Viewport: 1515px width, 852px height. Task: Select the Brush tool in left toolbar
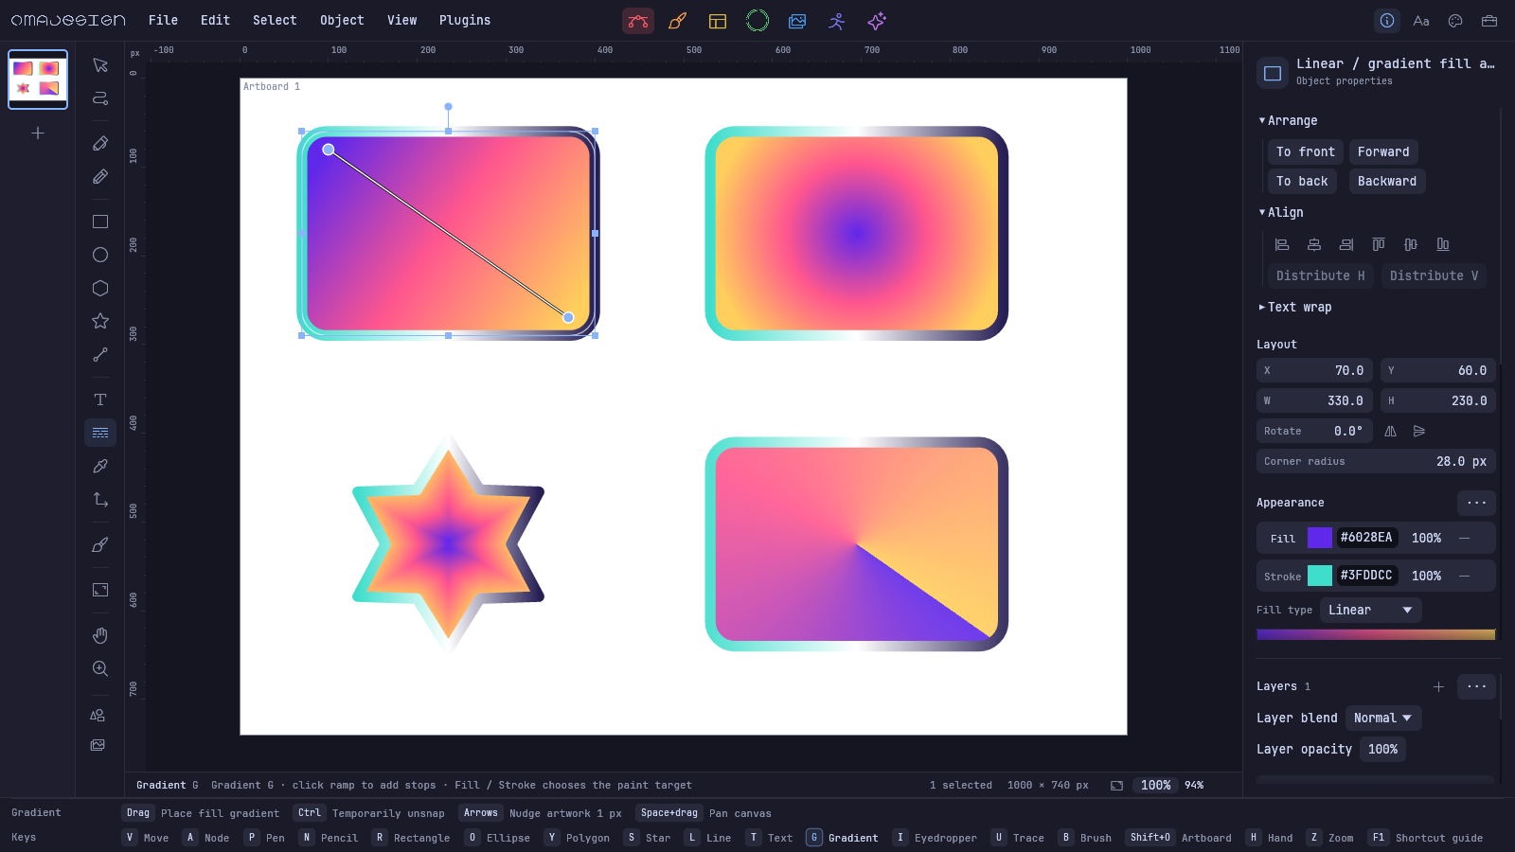click(x=100, y=544)
